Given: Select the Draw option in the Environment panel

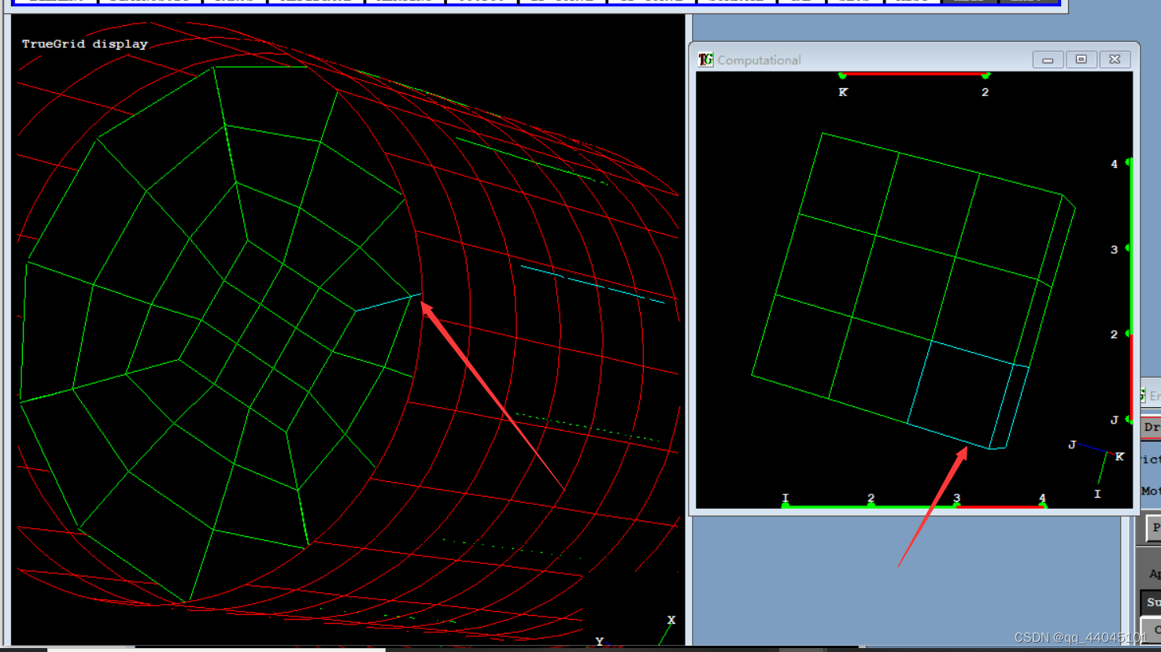Looking at the screenshot, I should tap(1154, 427).
